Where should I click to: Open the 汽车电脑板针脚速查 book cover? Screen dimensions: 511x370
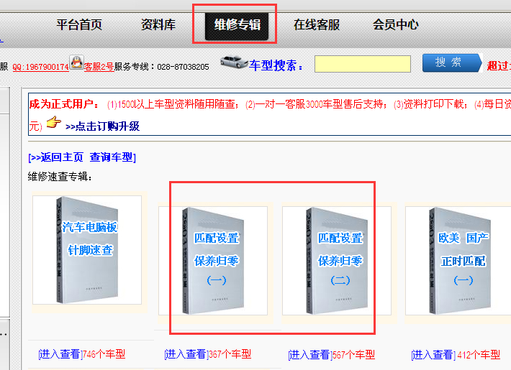(x=87, y=250)
